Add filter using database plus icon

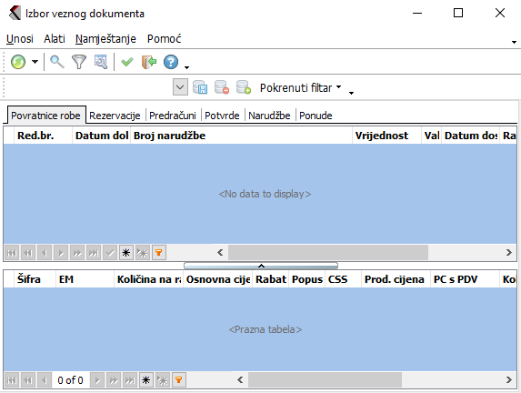(x=244, y=87)
